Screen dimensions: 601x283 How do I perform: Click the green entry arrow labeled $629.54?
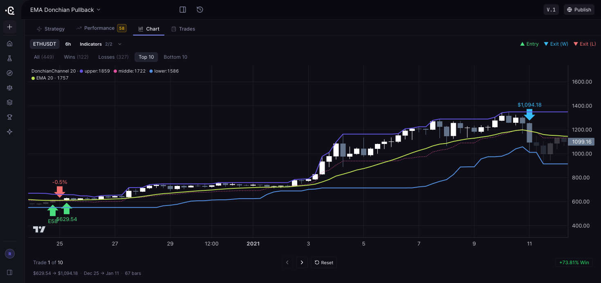click(x=67, y=209)
